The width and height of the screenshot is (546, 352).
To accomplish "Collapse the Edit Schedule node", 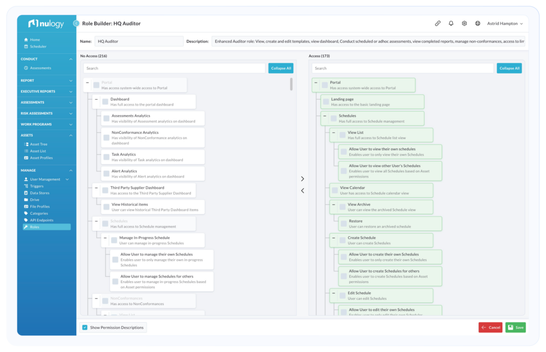I will [x=334, y=293].
